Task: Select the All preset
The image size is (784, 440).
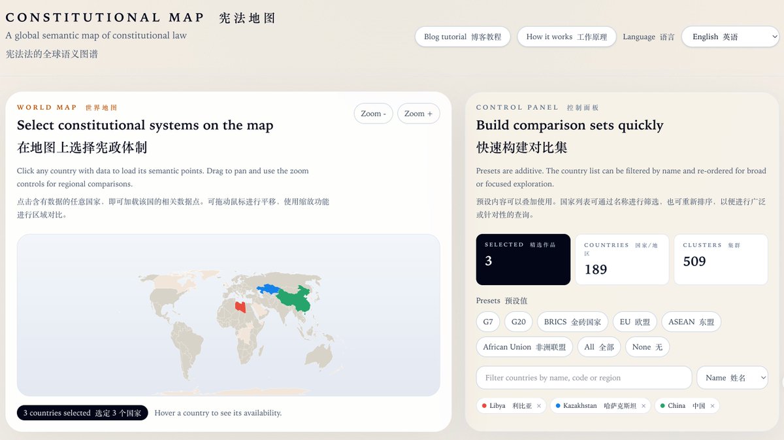Action: tap(599, 347)
